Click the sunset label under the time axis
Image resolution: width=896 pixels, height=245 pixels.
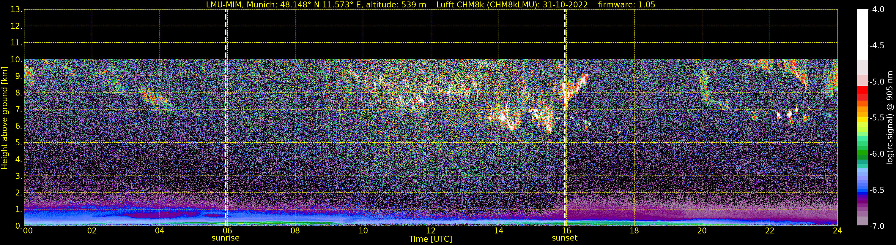click(x=564, y=238)
